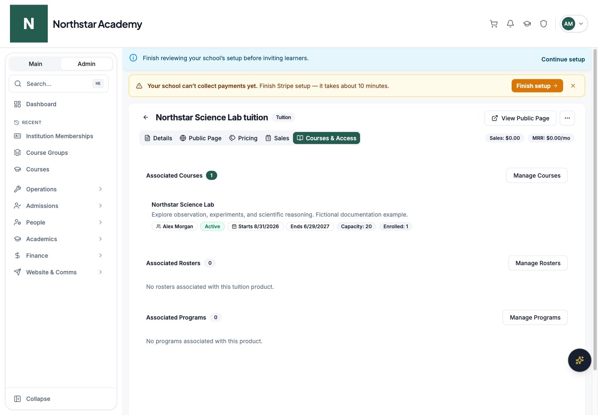
Task: Click the Manage Programs button
Action: 535,317
